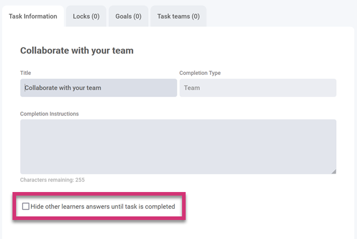
Task: Select the Goals (0) tab
Action: click(x=129, y=16)
